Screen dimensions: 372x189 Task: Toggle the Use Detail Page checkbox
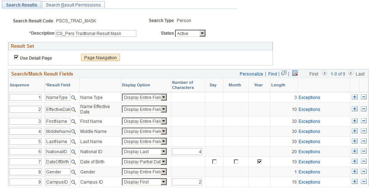[x=16, y=57]
